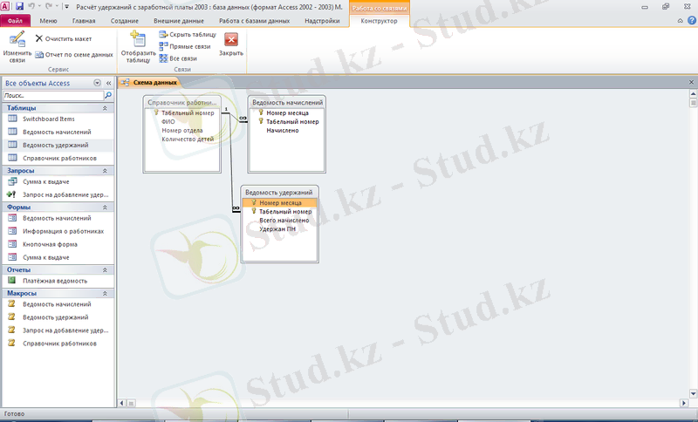Switch to the Создание tab

click(x=124, y=20)
